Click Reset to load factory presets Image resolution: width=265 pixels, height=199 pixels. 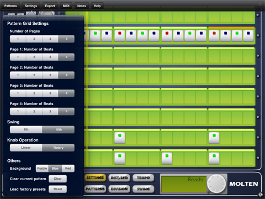(x=57, y=189)
